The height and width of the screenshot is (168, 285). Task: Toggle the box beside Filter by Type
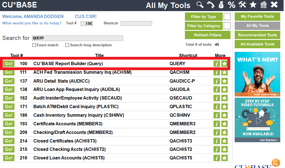(x=227, y=17)
